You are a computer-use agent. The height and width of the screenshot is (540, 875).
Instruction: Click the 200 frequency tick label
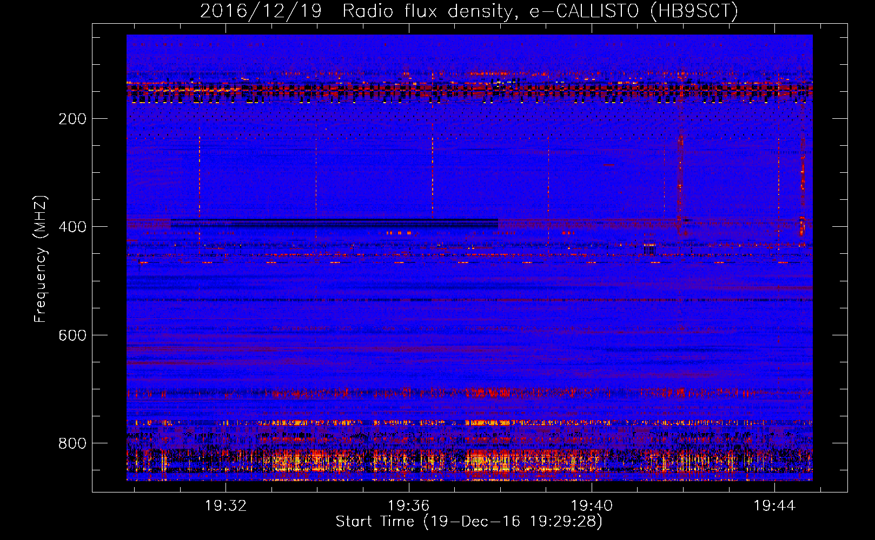(72, 119)
